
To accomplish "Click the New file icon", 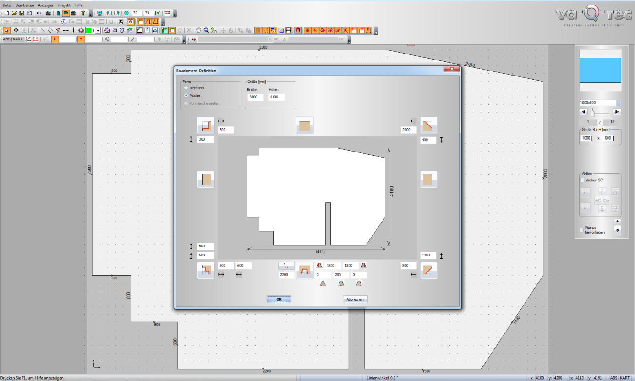I will (6, 13).
